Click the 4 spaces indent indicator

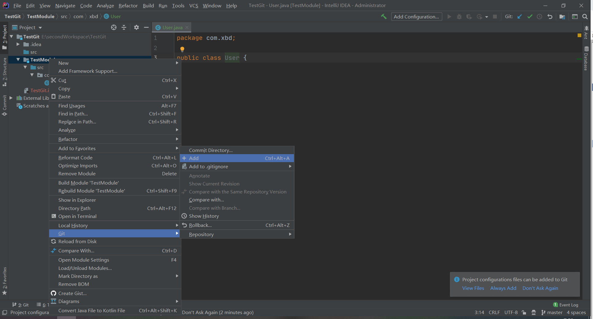(576, 313)
